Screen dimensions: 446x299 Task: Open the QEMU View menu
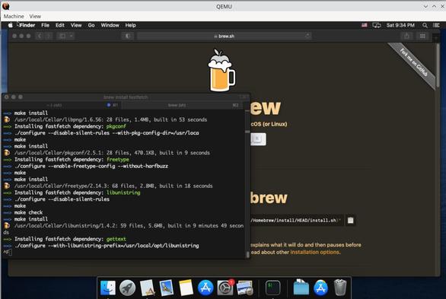pyautogui.click(x=35, y=16)
